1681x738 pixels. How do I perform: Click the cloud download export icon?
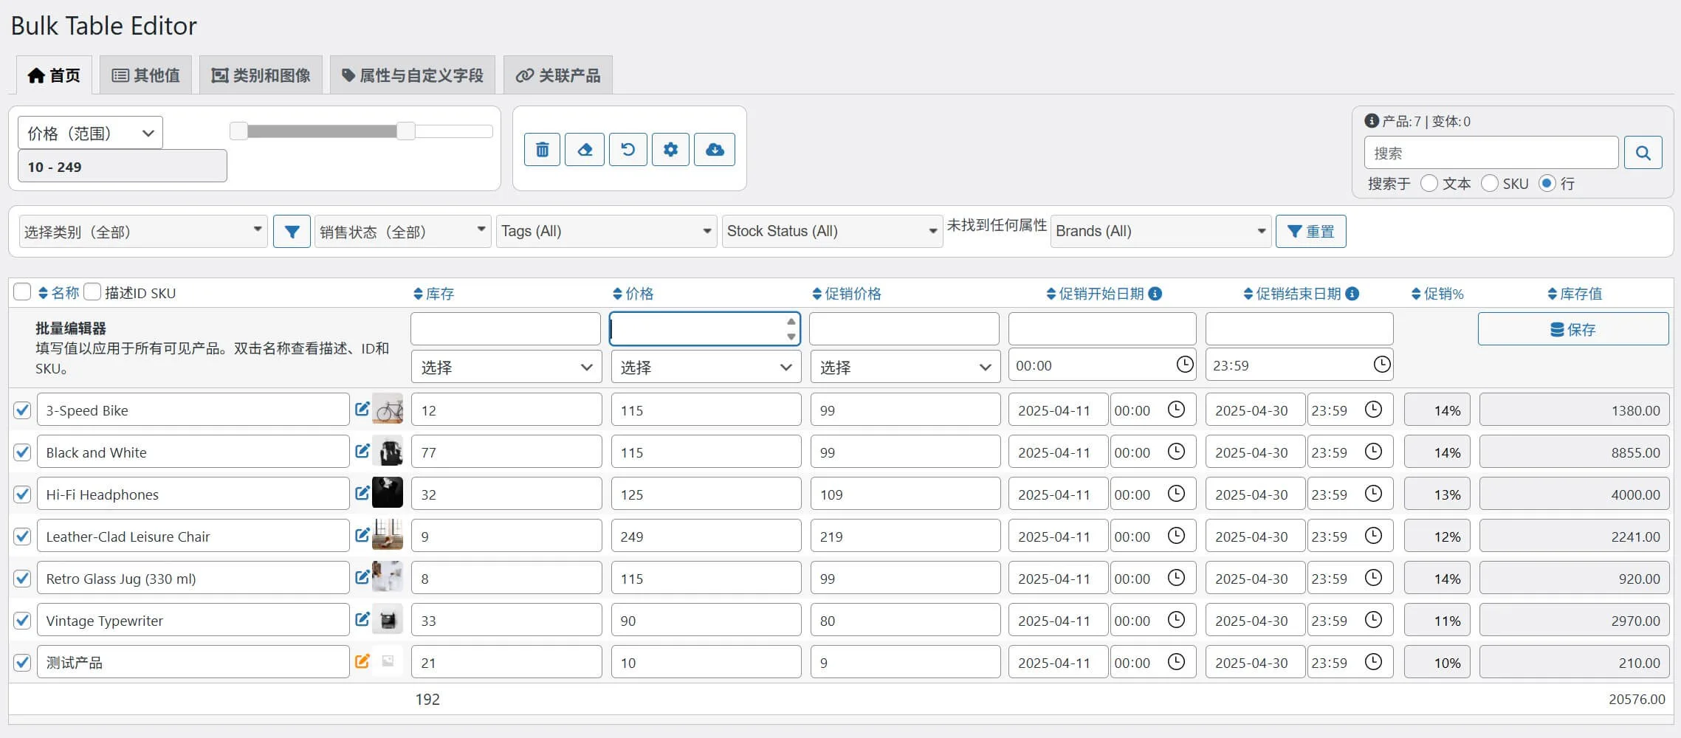coord(714,150)
